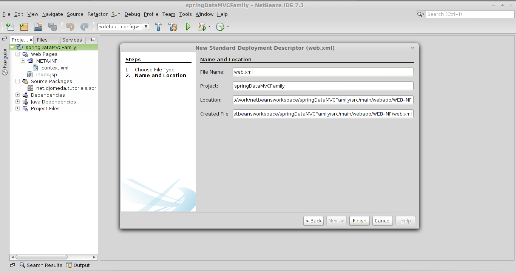Viewport: 516px width, 273px height.
Task: Collapse the springDataMVCFamily project node
Action: click(12, 47)
